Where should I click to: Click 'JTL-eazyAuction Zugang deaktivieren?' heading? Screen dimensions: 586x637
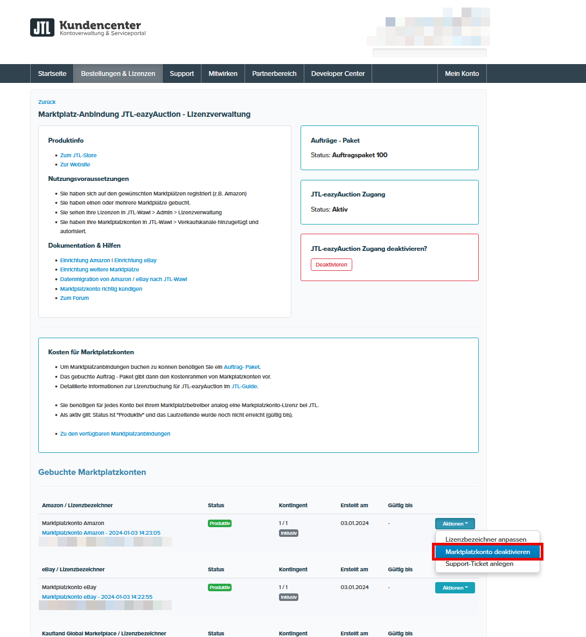click(x=369, y=249)
